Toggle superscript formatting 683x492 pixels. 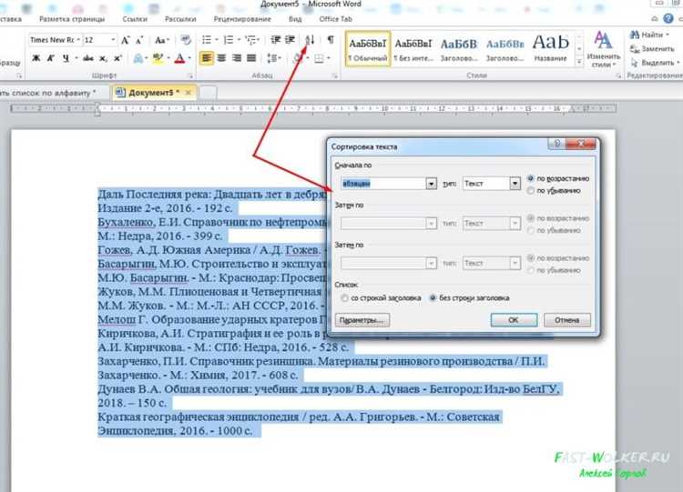click(x=117, y=58)
